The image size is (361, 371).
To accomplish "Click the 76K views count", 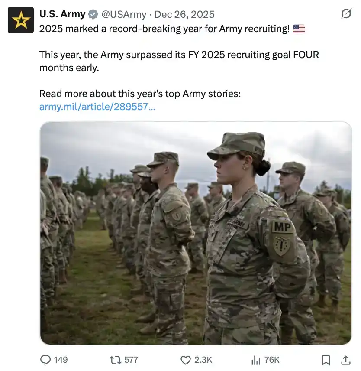I will (272, 360).
